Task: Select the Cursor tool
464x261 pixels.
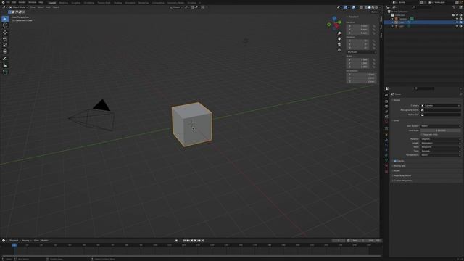Action: tap(5, 26)
